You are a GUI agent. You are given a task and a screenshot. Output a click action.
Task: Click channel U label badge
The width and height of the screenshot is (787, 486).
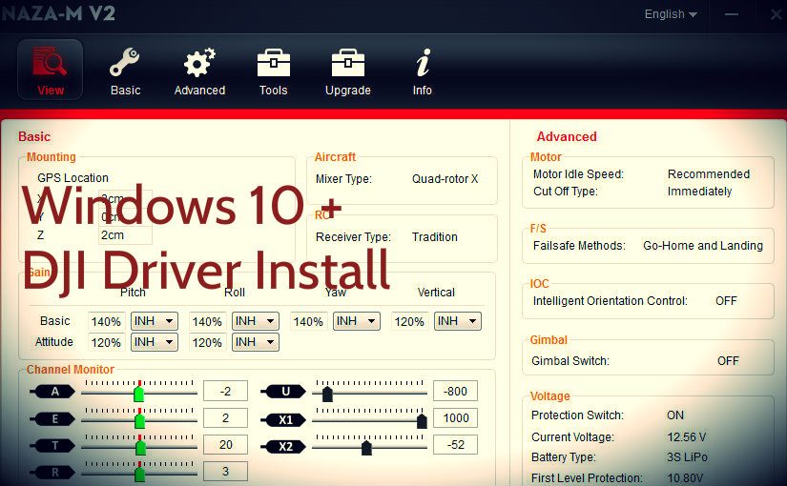tap(284, 392)
